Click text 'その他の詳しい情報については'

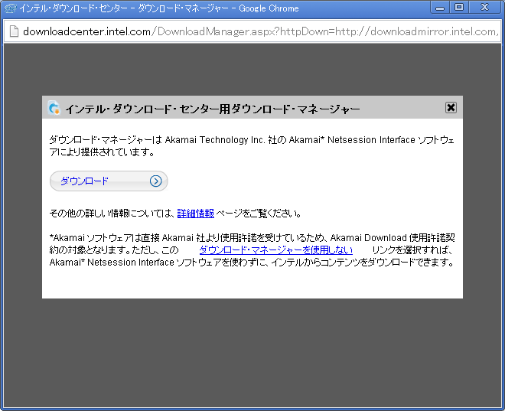pyautogui.click(x=112, y=214)
